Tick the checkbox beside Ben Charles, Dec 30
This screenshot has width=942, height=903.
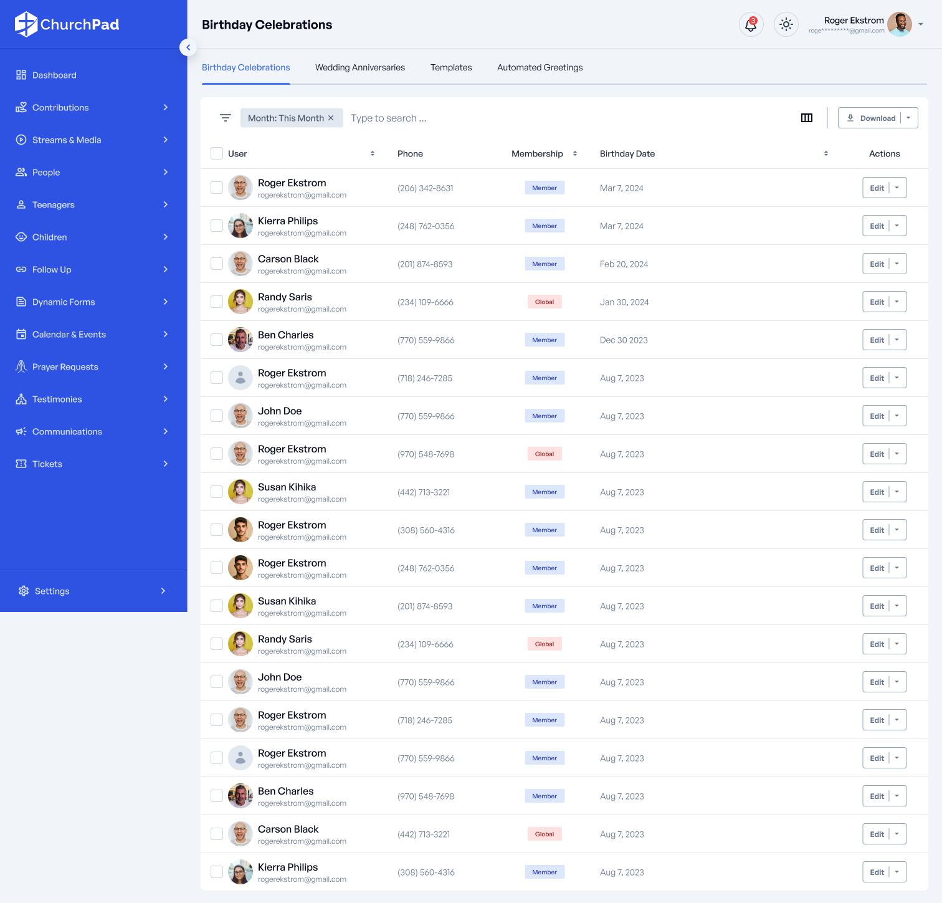217,340
